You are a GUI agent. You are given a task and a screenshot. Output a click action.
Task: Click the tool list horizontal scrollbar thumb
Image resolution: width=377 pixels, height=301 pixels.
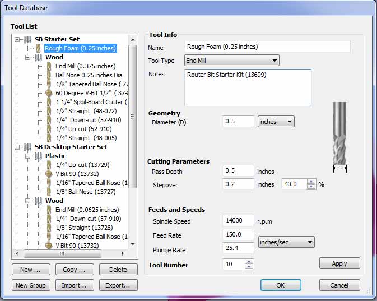coord(63,253)
